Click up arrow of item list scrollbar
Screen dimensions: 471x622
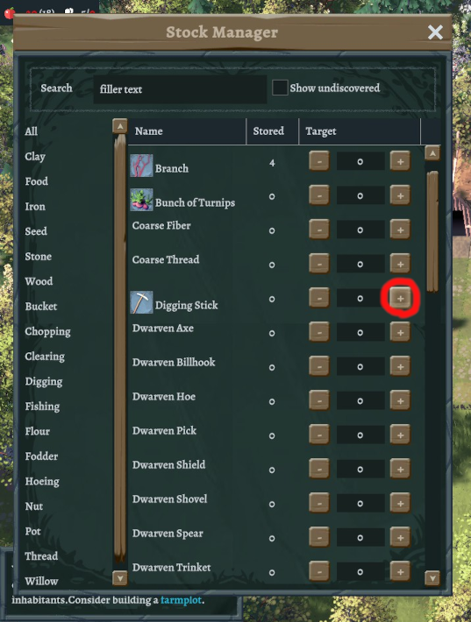[432, 153]
